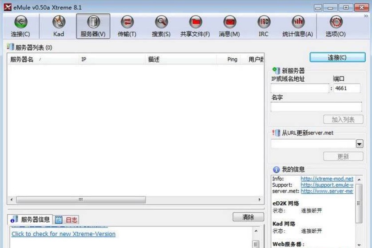This screenshot has height=248, width=372.
Task: Click the My Info (我的信息) icon
Action: click(276, 169)
